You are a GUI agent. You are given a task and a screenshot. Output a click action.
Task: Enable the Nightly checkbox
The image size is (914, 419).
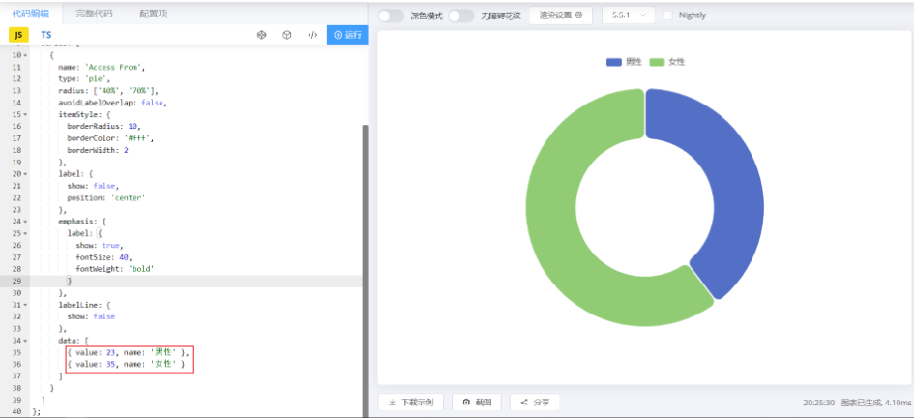coord(668,15)
